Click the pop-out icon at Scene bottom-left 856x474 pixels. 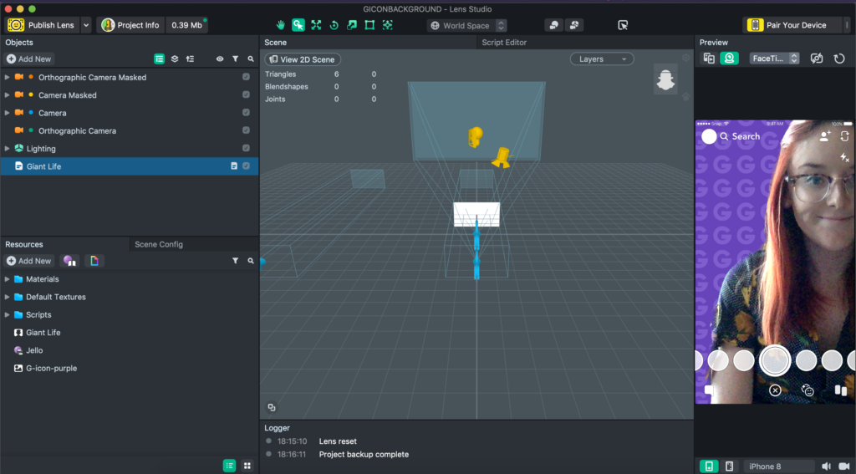click(x=272, y=407)
